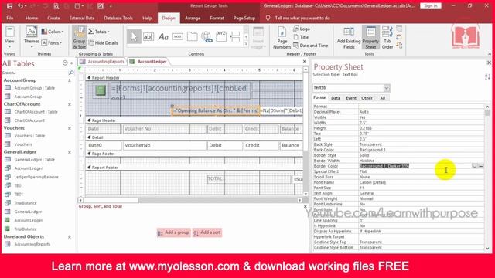
Task: Close the Group, Sort, and Total pane
Action: click(306, 206)
